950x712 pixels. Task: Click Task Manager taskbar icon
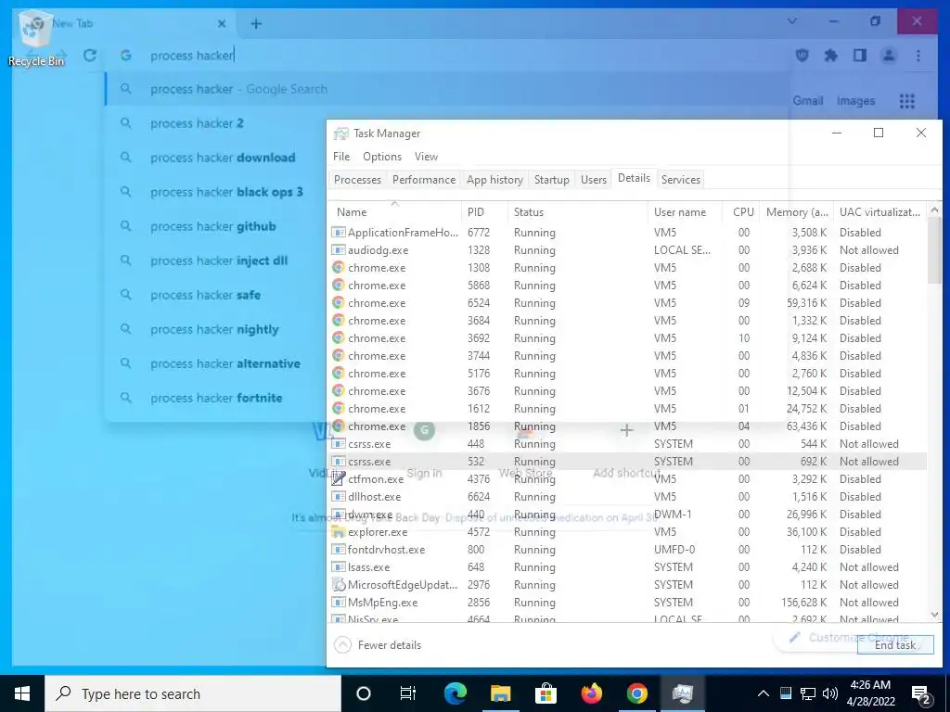click(x=682, y=693)
